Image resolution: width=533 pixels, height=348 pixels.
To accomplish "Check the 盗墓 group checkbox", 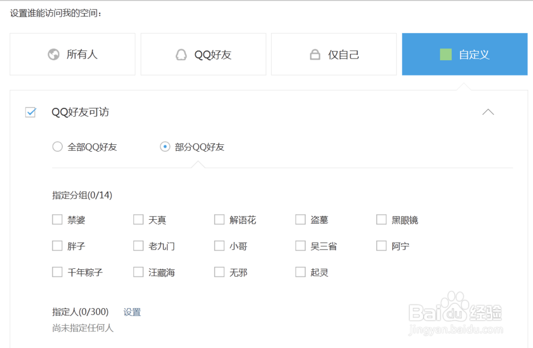I will click(300, 219).
